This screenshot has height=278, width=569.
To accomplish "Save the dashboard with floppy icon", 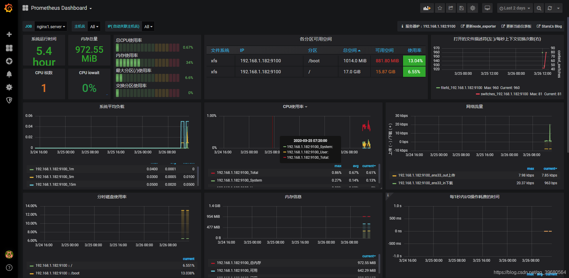I will (461, 8).
